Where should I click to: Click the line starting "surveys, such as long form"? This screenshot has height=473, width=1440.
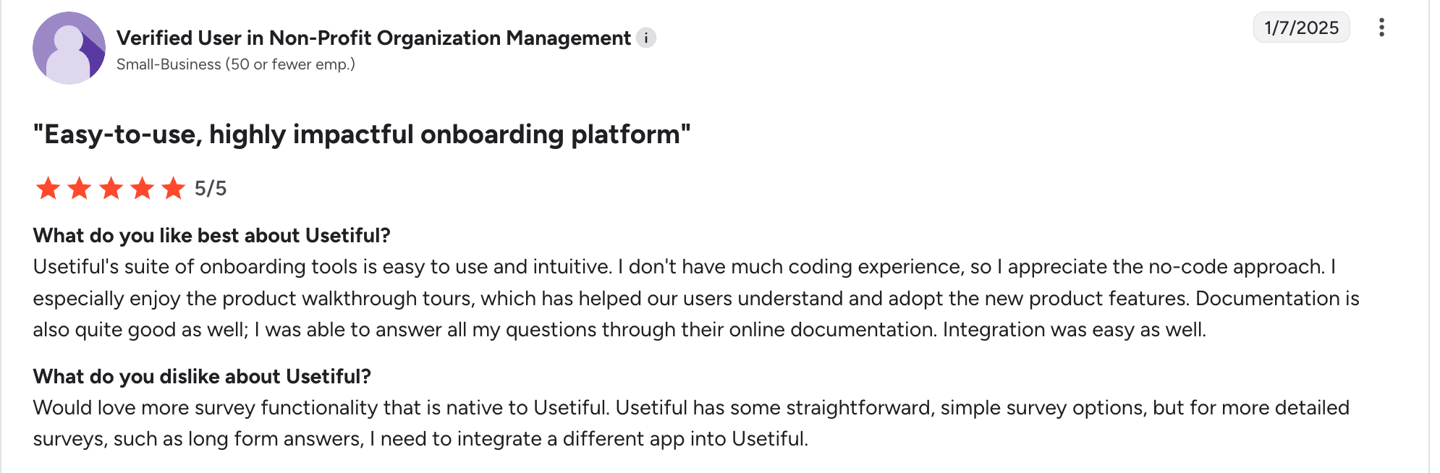coord(420,439)
